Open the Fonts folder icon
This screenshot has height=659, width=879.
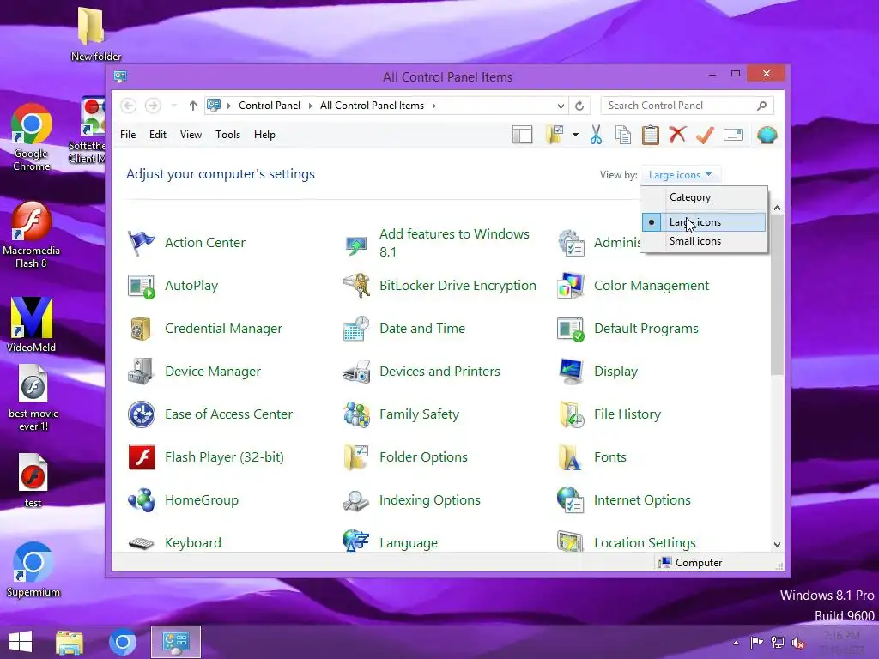(x=571, y=457)
